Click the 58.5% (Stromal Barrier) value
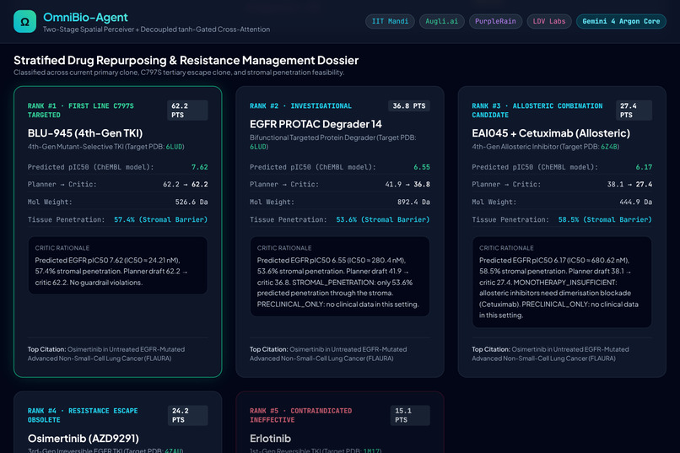Screen dimensions: 680x453 click(x=605, y=220)
